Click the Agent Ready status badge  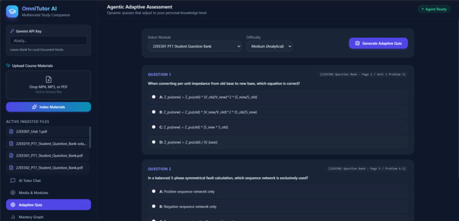[x=434, y=9]
